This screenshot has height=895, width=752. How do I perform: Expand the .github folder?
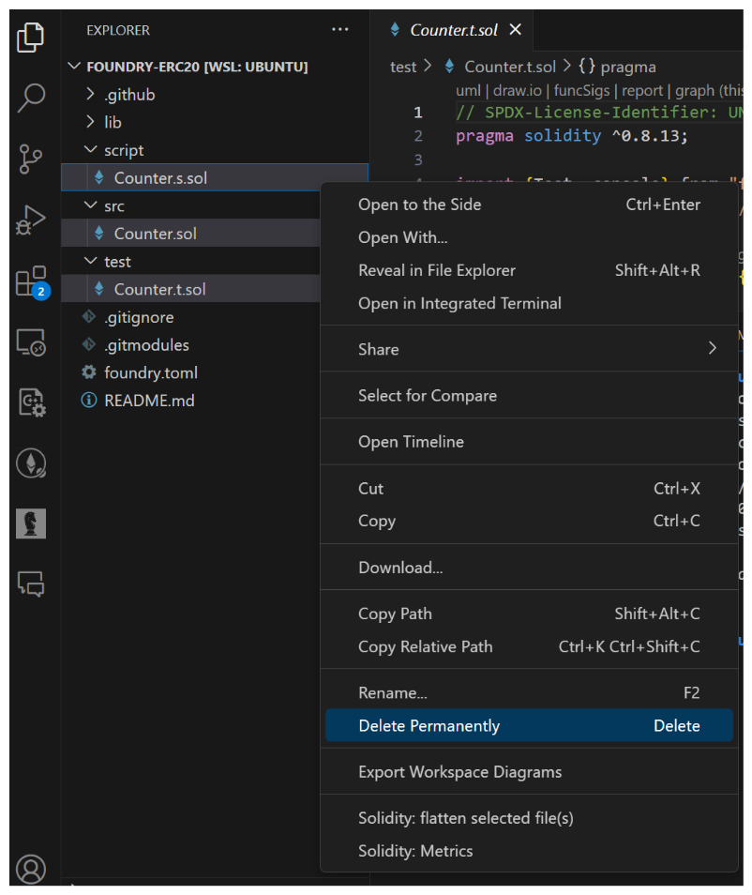pyautogui.click(x=129, y=95)
